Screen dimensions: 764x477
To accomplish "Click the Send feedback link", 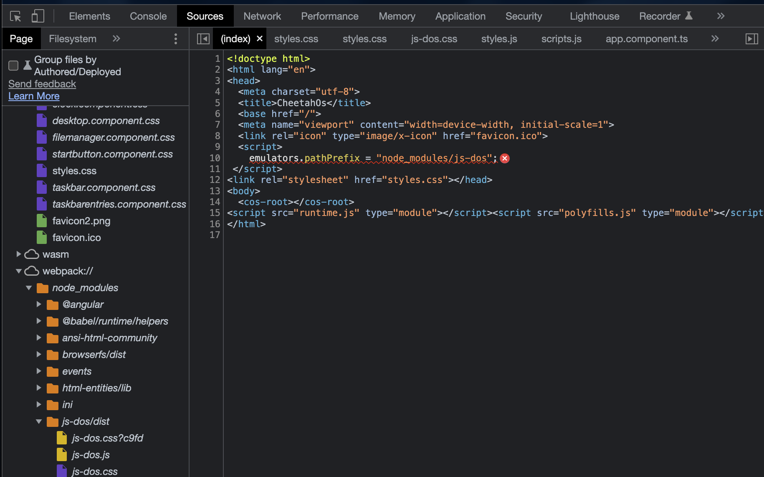I will (42, 84).
